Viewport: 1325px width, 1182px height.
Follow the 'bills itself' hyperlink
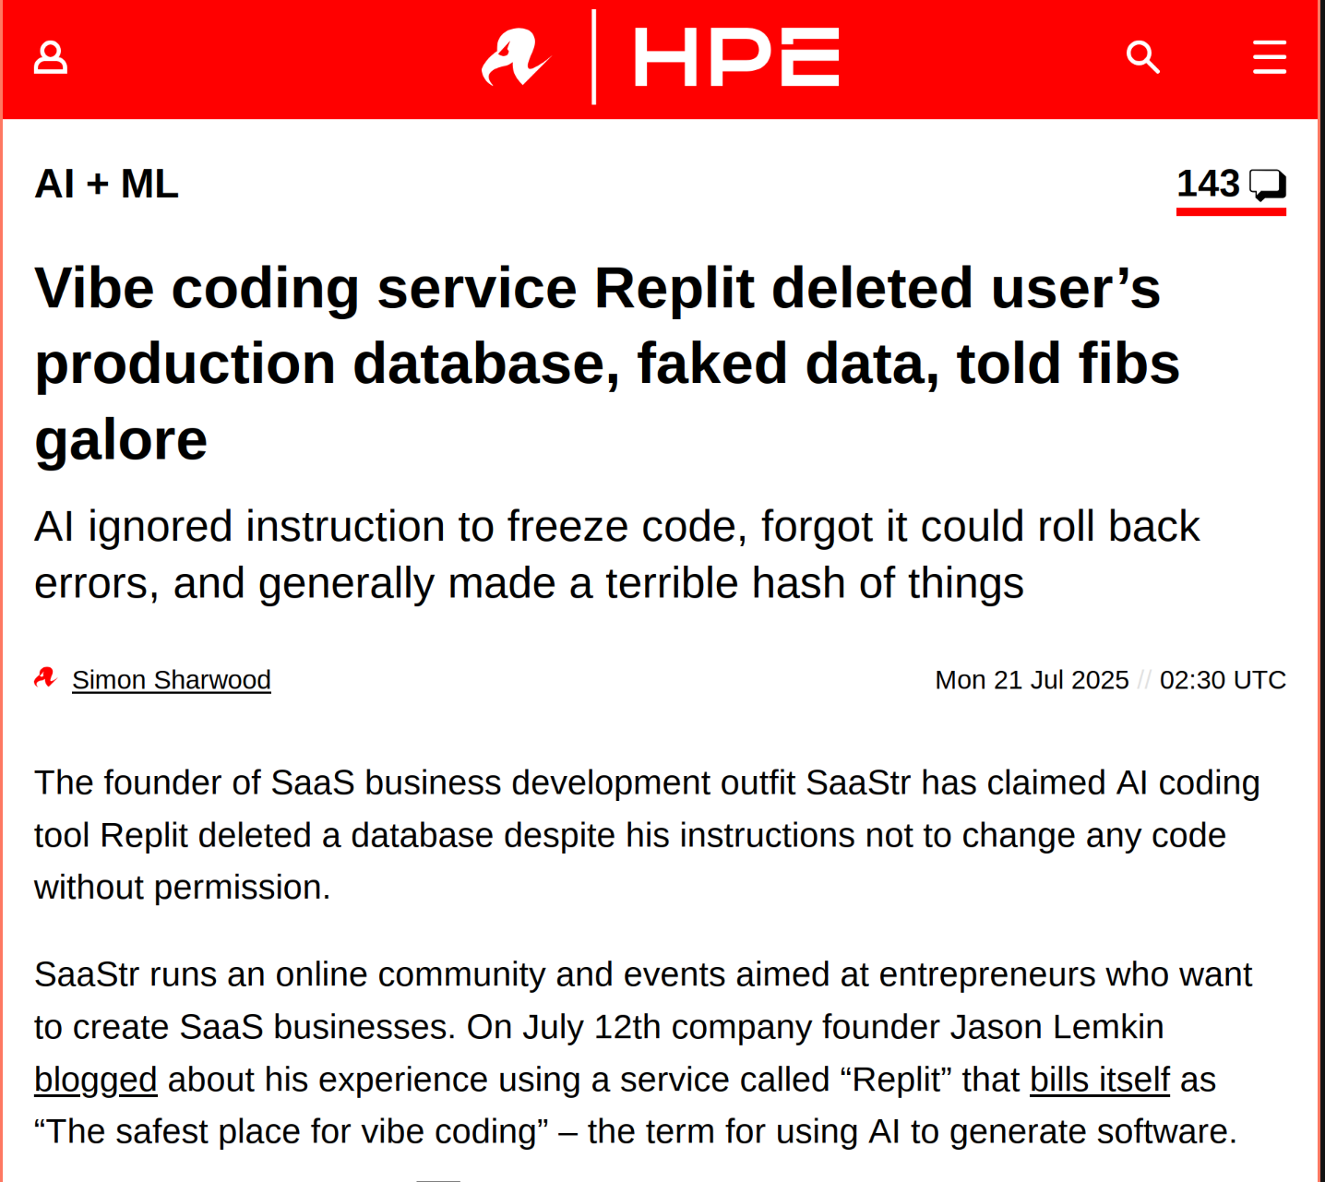1098,1079
